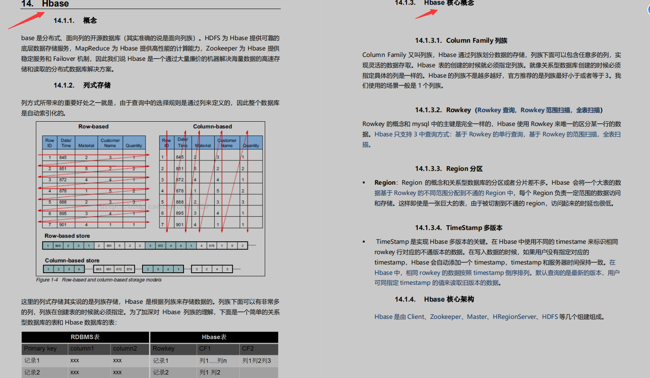Select the "Column-based" diagram title
650x378 pixels.
(212, 126)
